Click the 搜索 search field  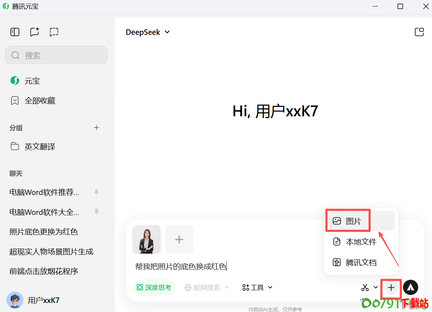(56, 55)
